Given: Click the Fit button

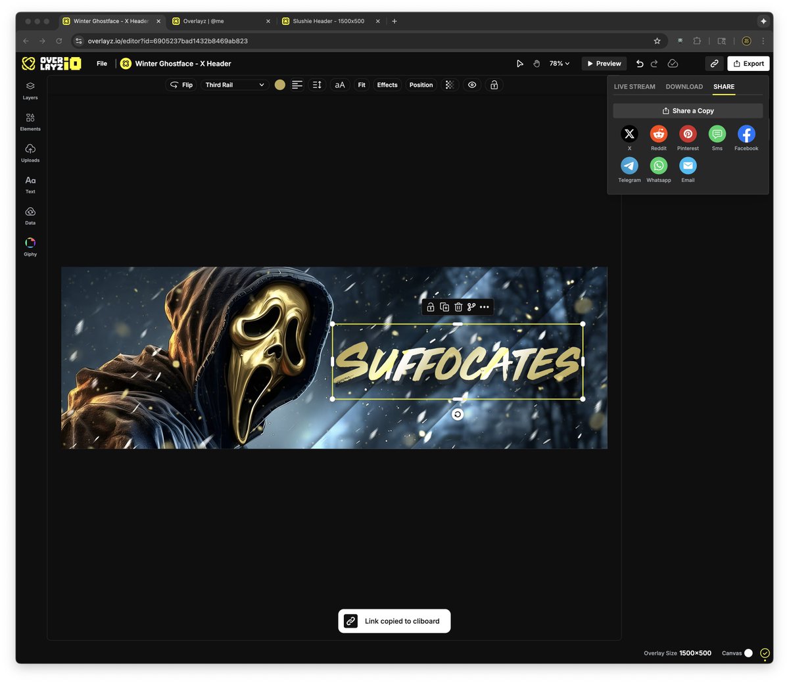Looking at the screenshot, I should 362,85.
